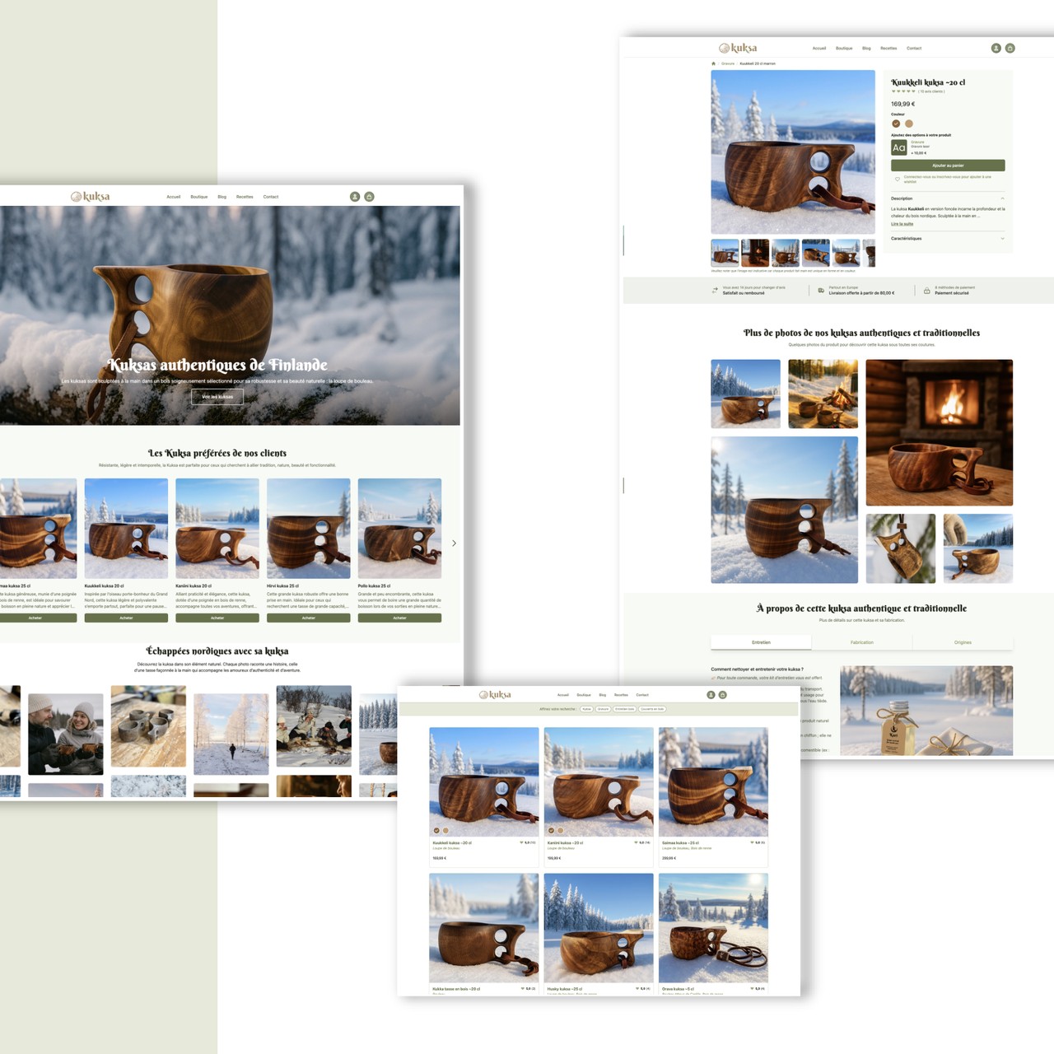Select the dark brown Couleur option on the product page
1054x1054 pixels.
coord(896,124)
